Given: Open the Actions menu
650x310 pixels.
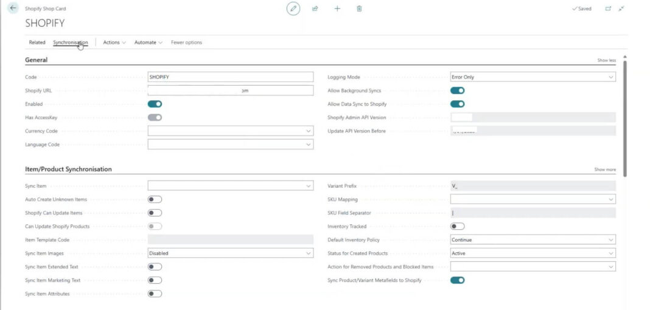Looking at the screenshot, I should (114, 42).
